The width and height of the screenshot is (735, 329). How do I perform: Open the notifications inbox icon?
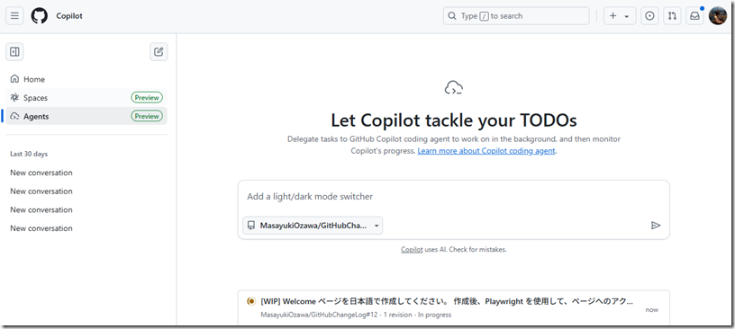(x=694, y=16)
